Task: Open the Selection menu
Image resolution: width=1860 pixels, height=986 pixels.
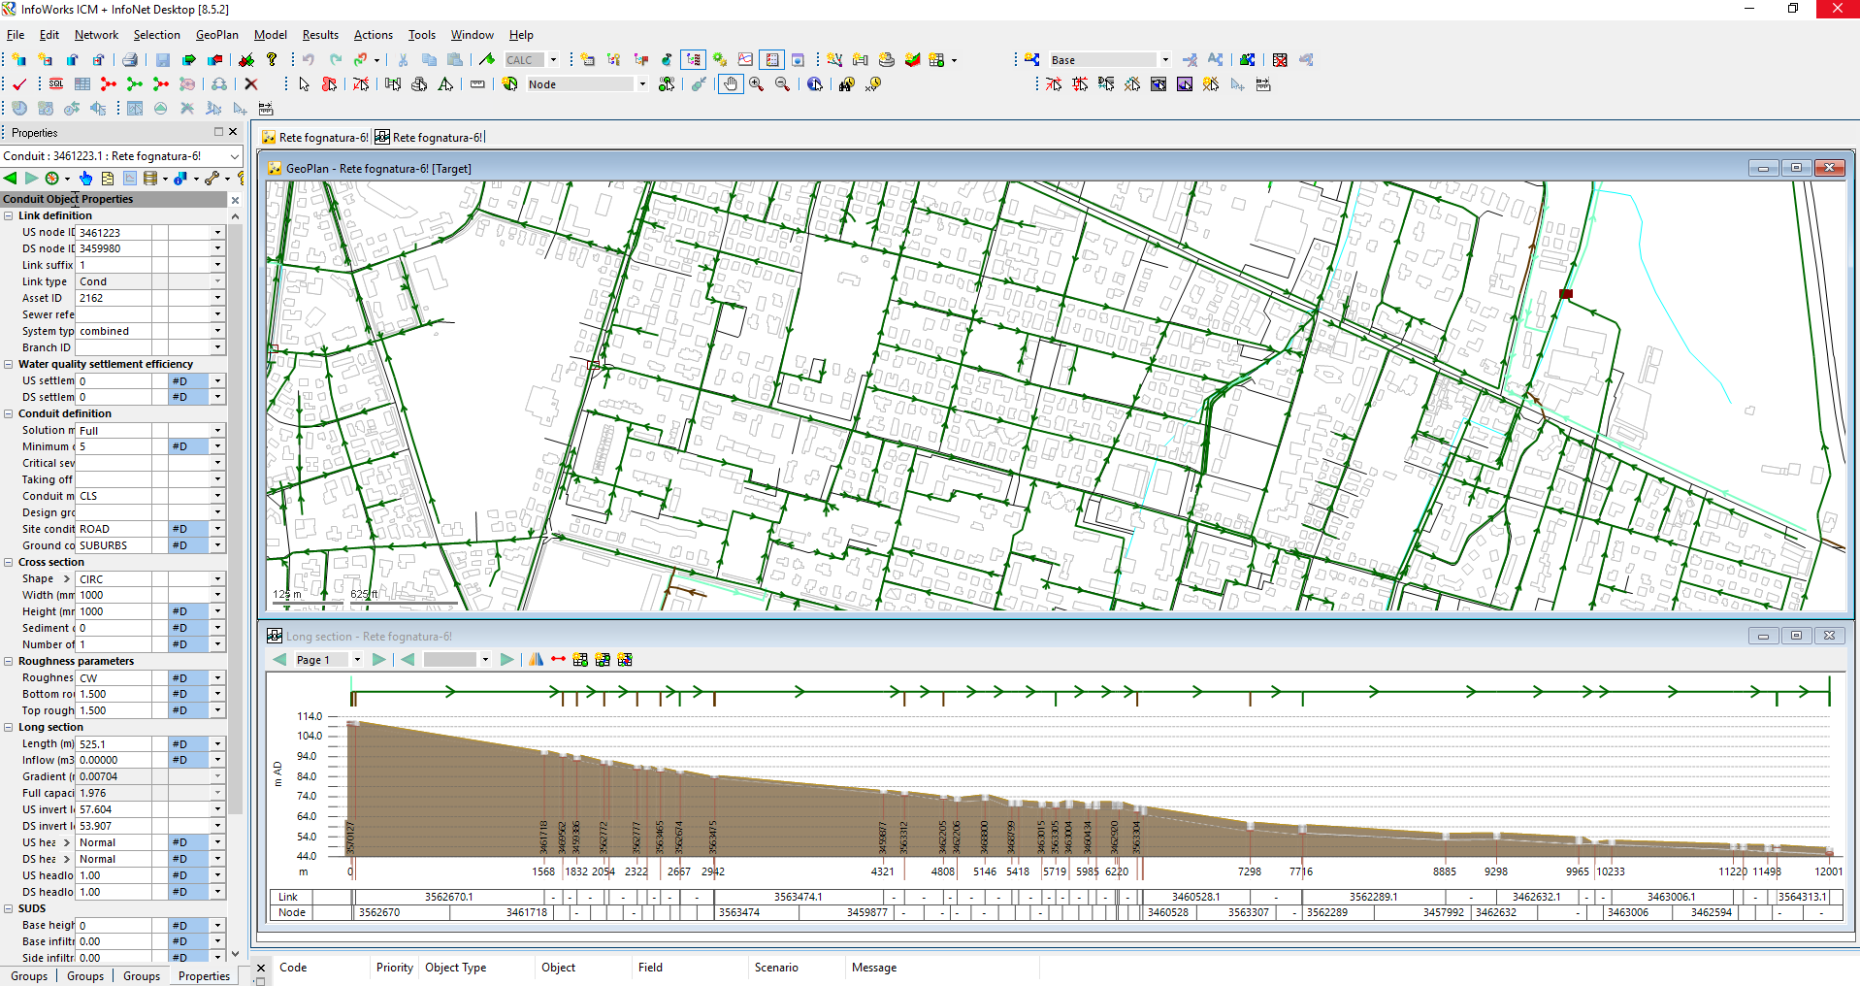Action: click(156, 35)
